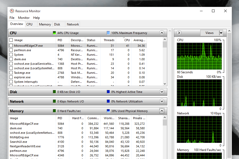Click the CPU list scroll-up arrow

[x=165, y=39]
